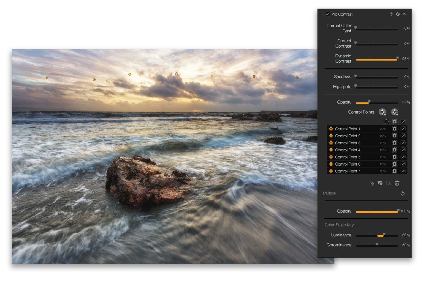Click the remove control point button

click(x=395, y=112)
